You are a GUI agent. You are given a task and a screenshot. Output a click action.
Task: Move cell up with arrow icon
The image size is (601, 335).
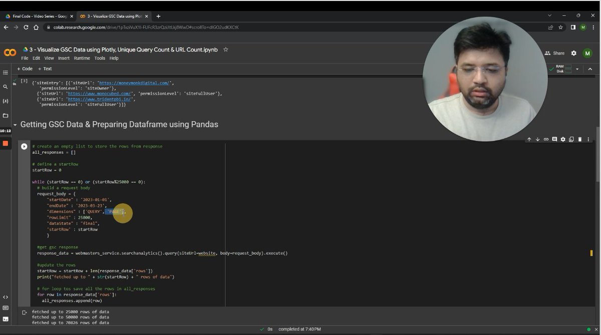pos(529,139)
